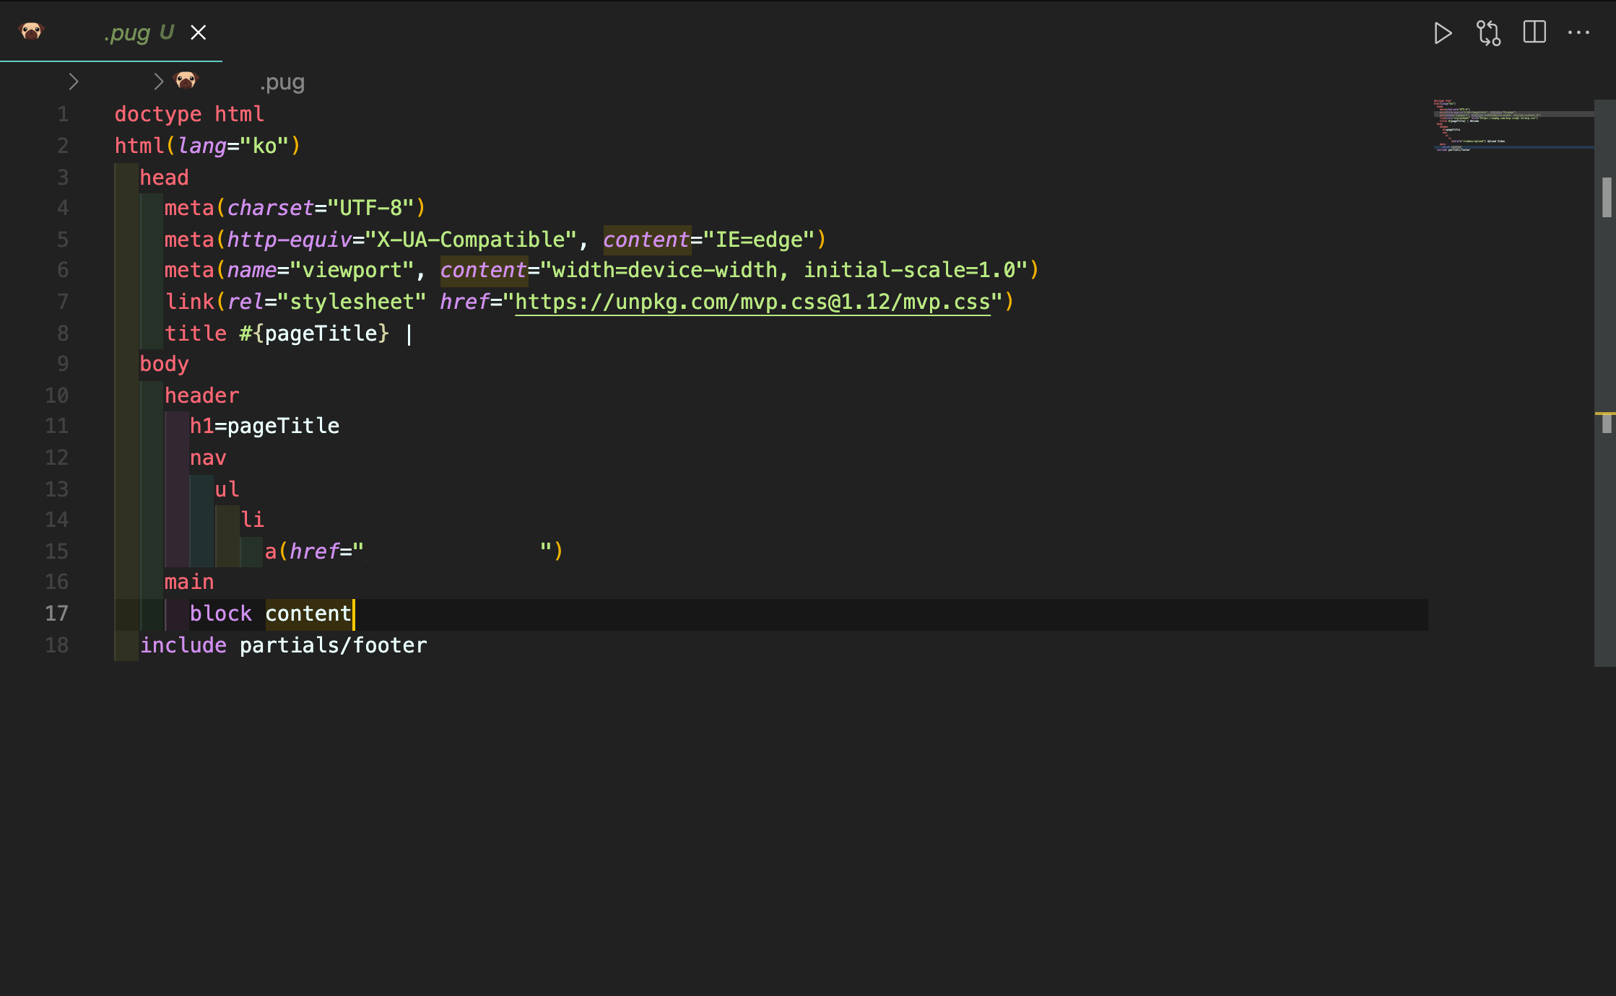Click the pug icon in the breadcrumb

[186, 81]
